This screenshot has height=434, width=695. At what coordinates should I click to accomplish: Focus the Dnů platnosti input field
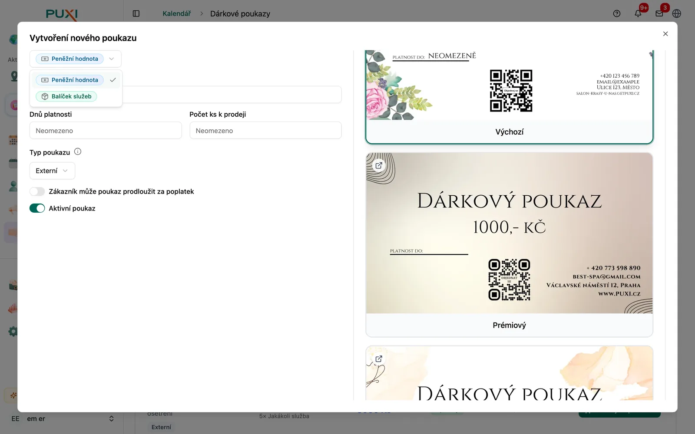click(x=106, y=131)
